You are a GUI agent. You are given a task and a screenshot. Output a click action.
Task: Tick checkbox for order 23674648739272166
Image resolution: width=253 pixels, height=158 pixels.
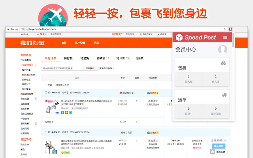coord(46,132)
